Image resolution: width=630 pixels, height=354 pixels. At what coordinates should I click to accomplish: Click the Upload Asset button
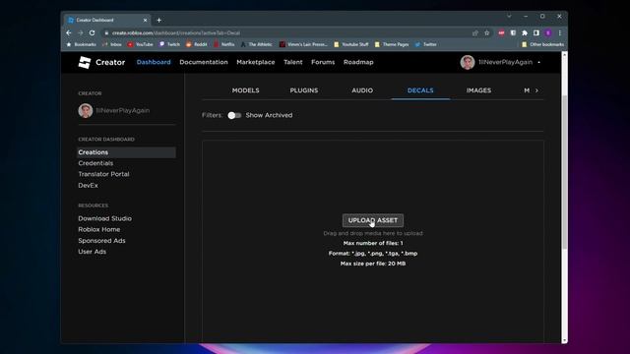(373, 220)
